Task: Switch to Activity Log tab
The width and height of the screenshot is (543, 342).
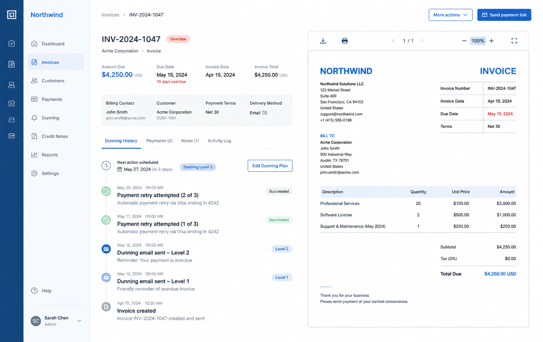Action: click(x=219, y=141)
